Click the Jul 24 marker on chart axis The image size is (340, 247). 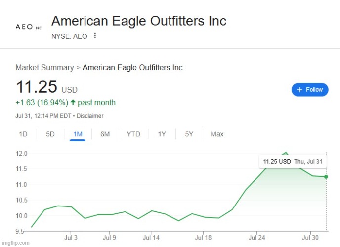257,238
